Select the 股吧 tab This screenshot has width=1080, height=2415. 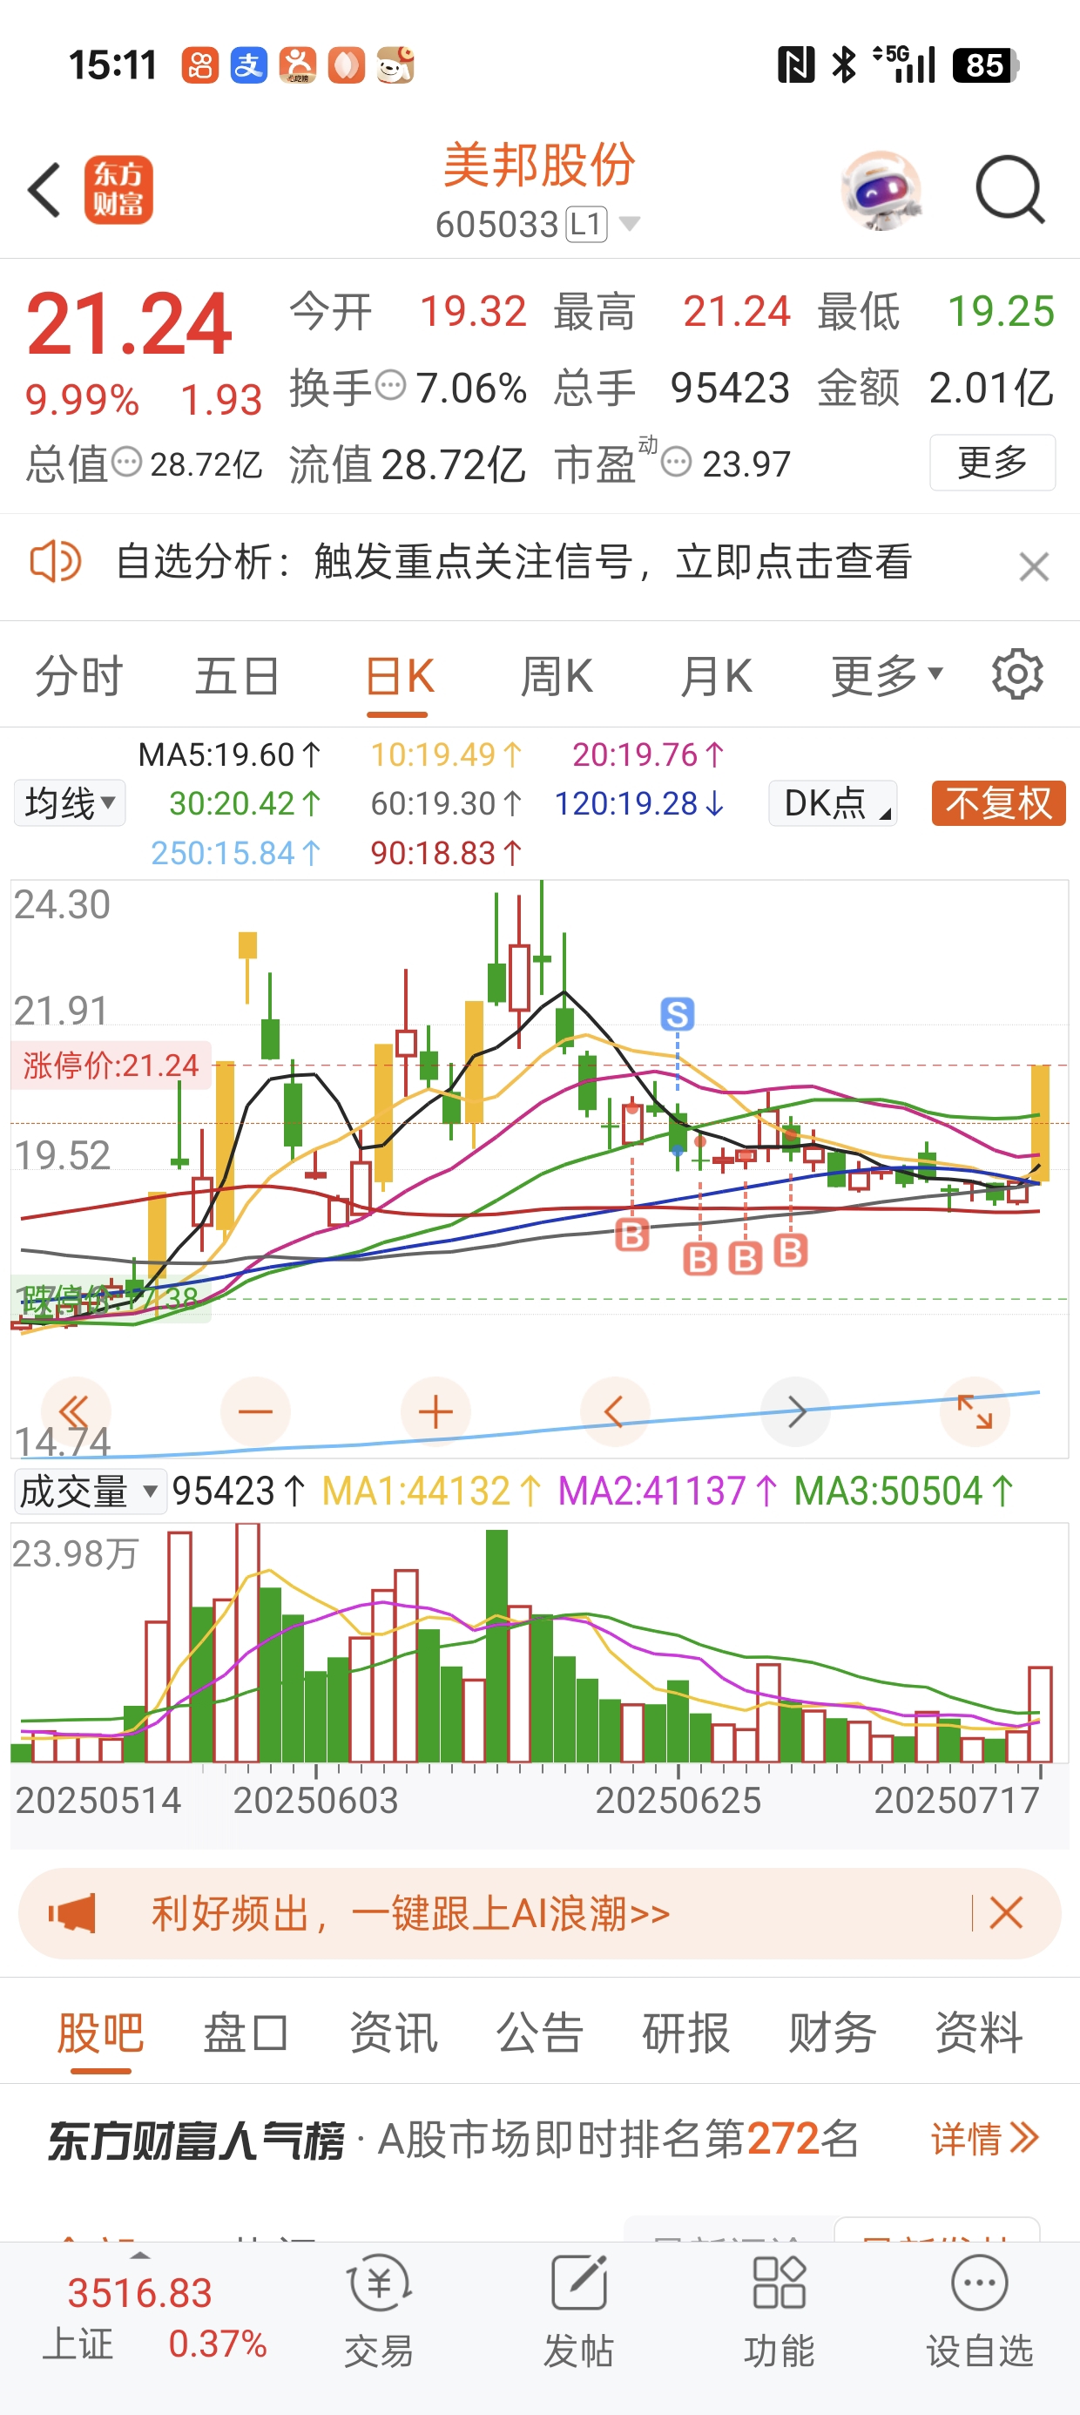pyautogui.click(x=100, y=2033)
